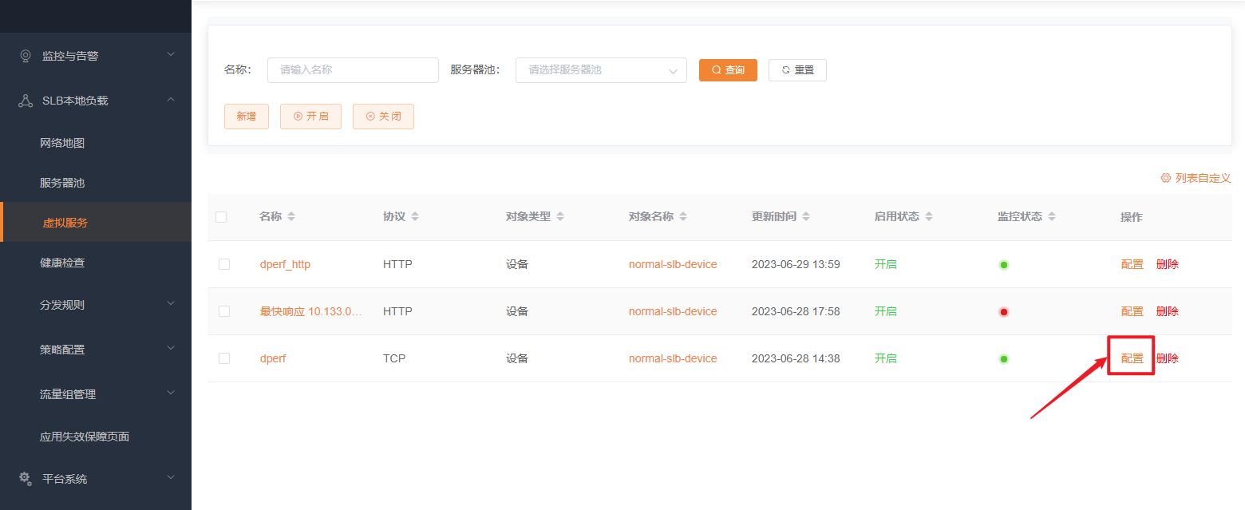The height and width of the screenshot is (510, 1245).
Task: Click the red status dot for 最快响应
Action: 1004,312
